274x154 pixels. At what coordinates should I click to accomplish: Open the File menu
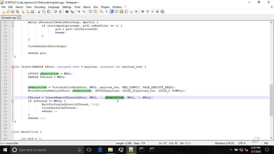[3, 7]
